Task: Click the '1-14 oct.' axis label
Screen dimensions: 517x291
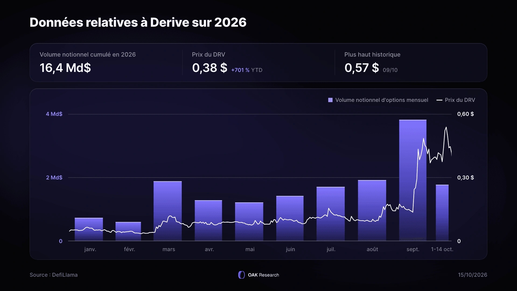Action: [442, 249]
